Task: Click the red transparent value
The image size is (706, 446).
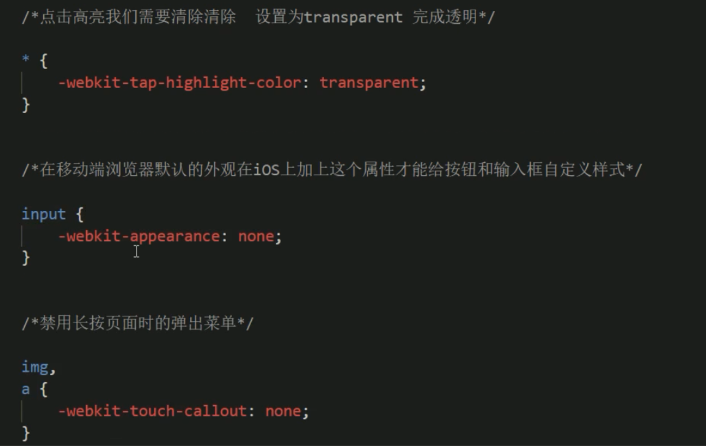Action: (369, 83)
